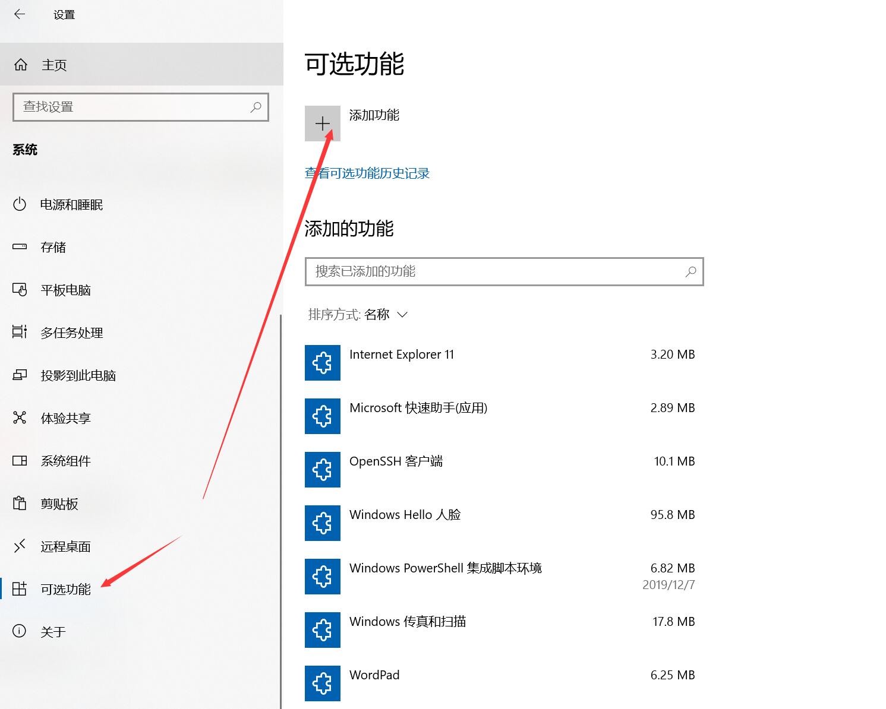886x709 pixels.
Task: Click the 可选功能 grid icon
Action: 20,588
